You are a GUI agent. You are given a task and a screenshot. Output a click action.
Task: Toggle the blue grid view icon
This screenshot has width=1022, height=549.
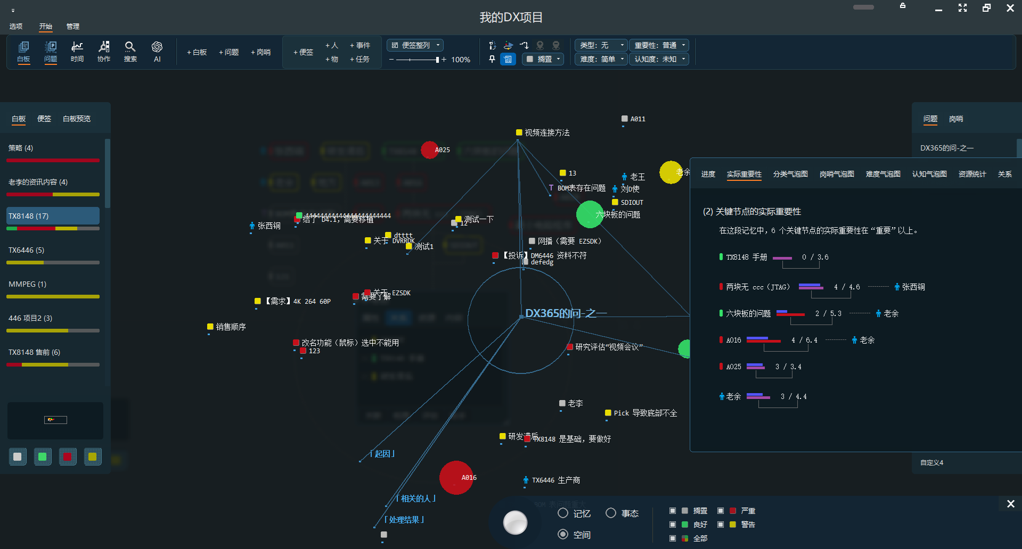pos(508,59)
